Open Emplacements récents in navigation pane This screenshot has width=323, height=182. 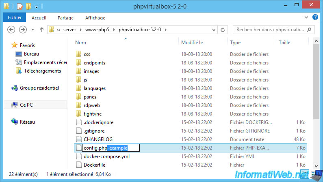coord(46,62)
